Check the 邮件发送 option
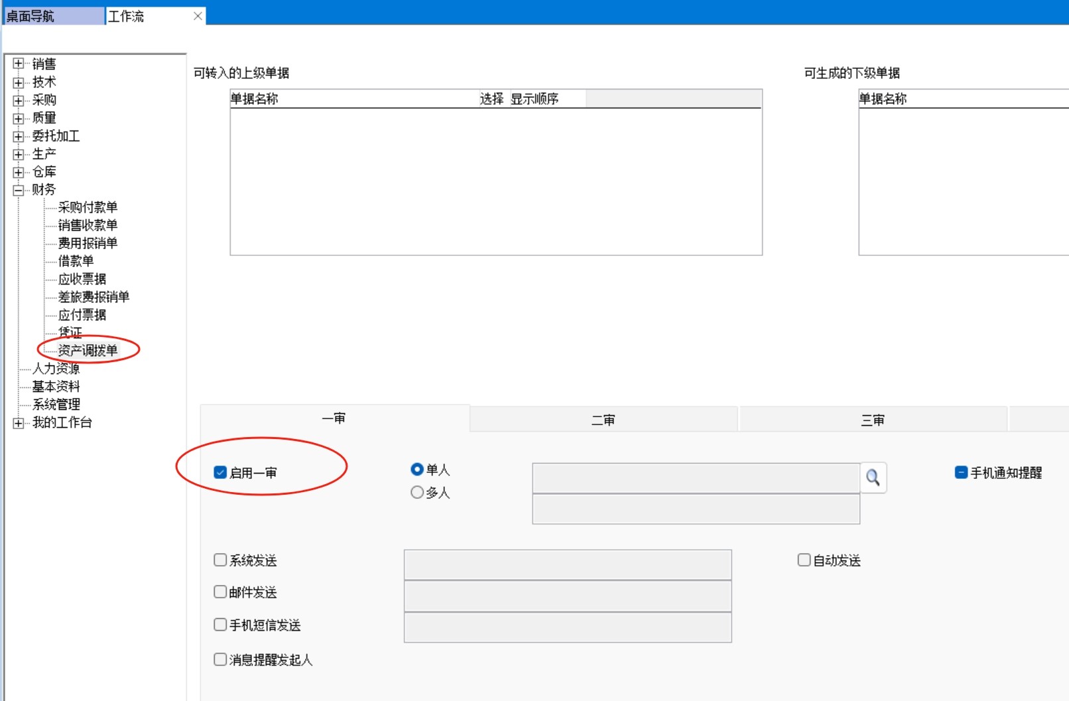This screenshot has width=1069, height=701. [220, 592]
